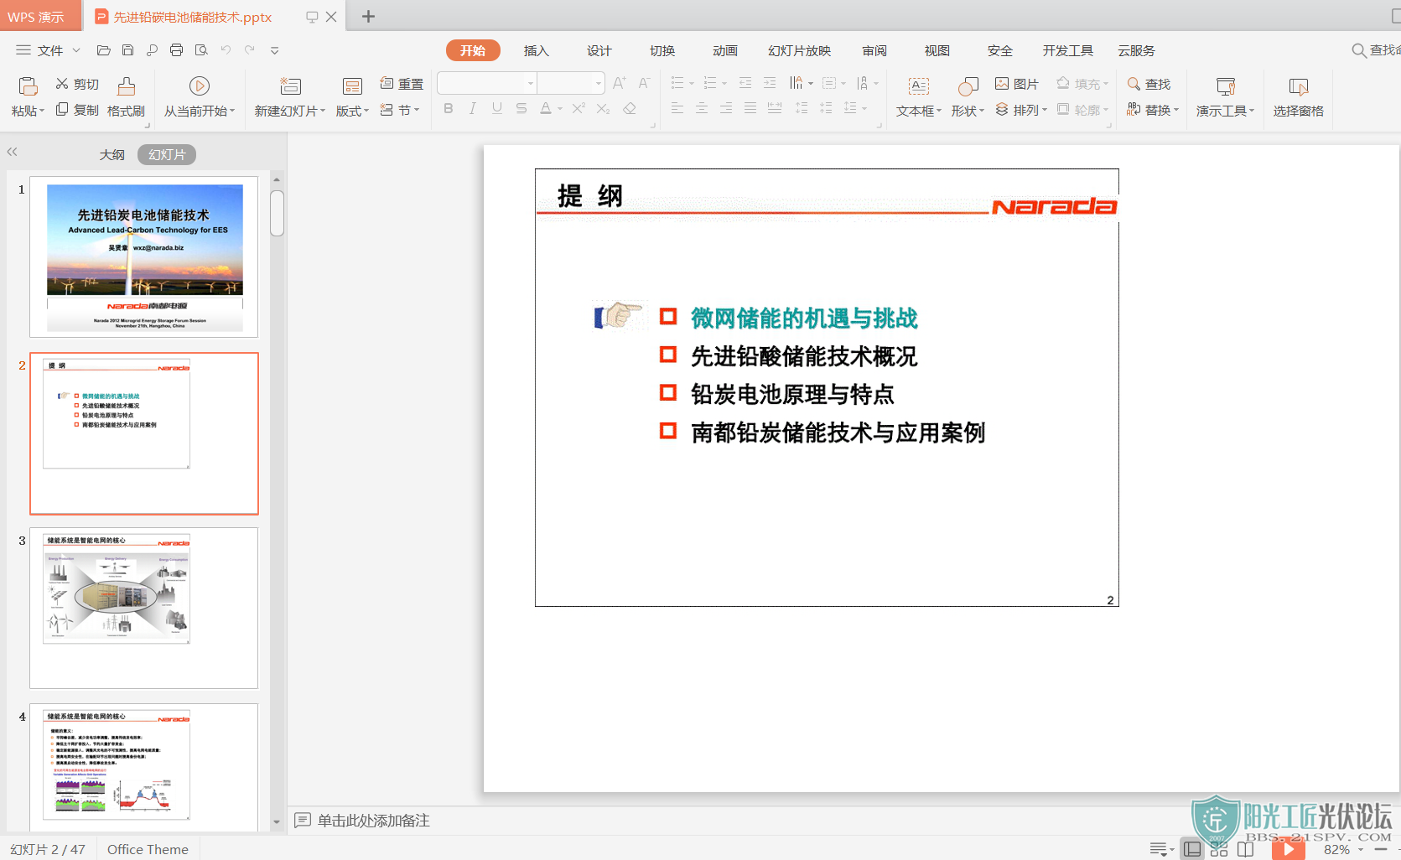
Task: Click the Save disk icon
Action: point(127,50)
